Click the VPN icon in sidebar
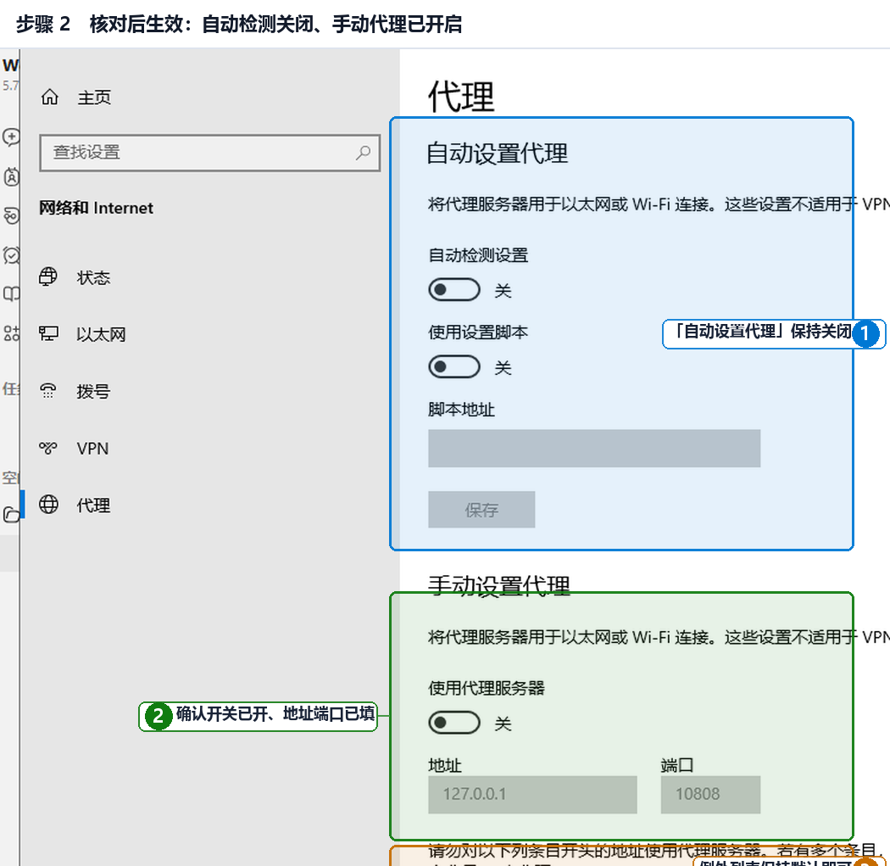 pyautogui.click(x=48, y=448)
